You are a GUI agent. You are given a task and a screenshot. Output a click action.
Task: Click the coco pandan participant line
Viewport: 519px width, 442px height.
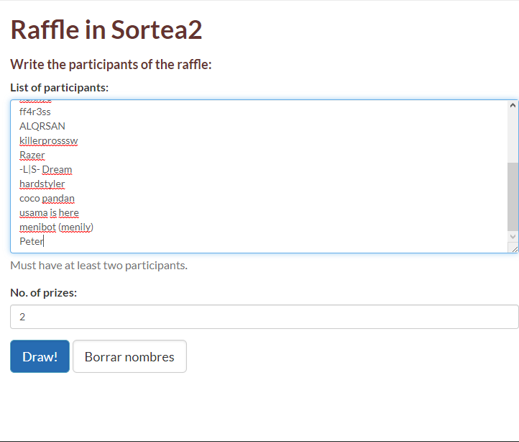[x=47, y=198]
